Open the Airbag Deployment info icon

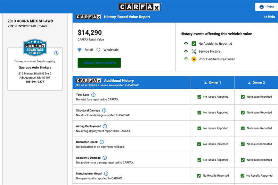point(105,126)
